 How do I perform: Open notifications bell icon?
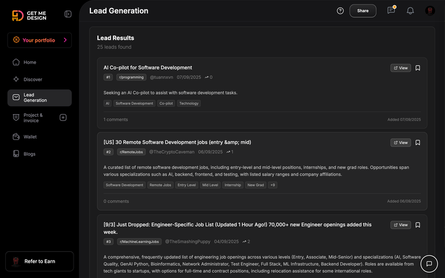pyautogui.click(x=410, y=11)
